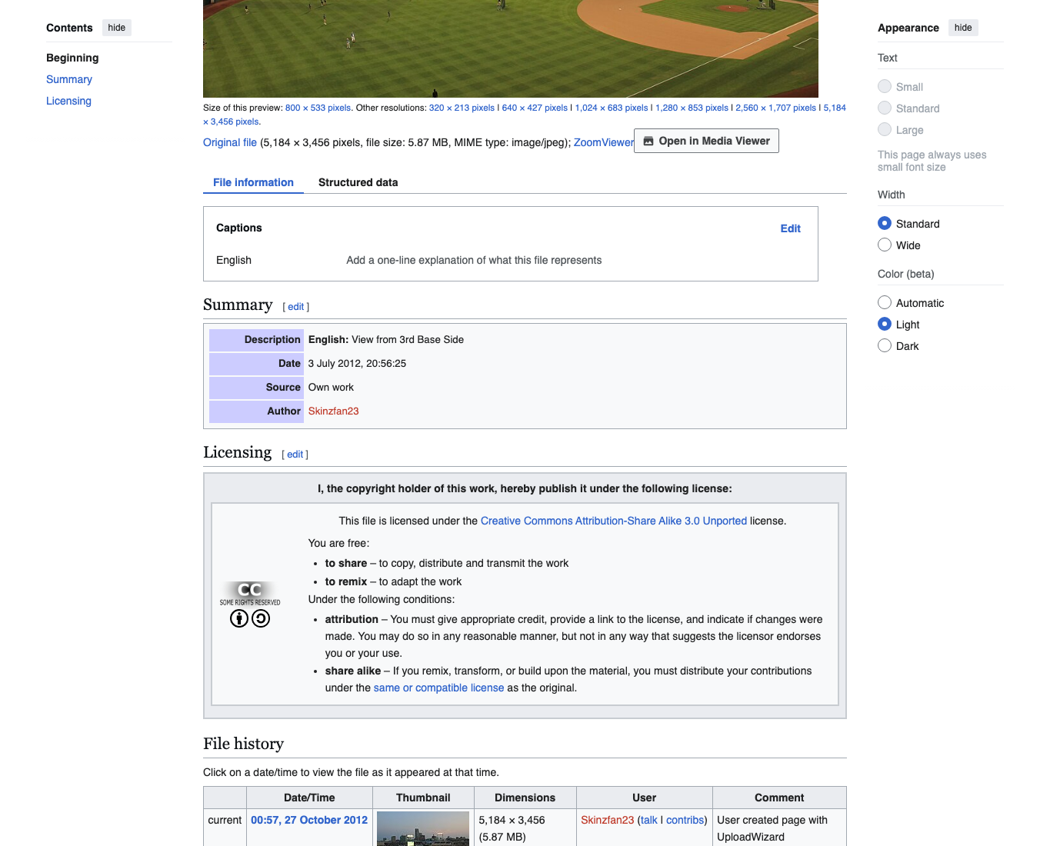1050x846 pixels.
Task: Edit the Licensing section
Action: coord(295,455)
